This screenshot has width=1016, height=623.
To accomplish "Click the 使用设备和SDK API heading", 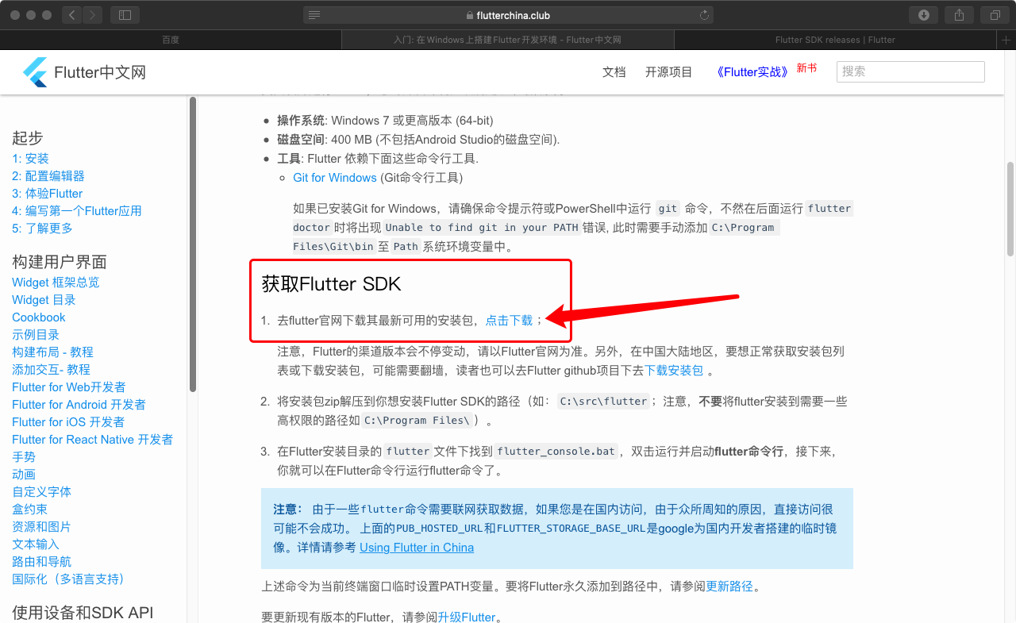I will pos(83,613).
